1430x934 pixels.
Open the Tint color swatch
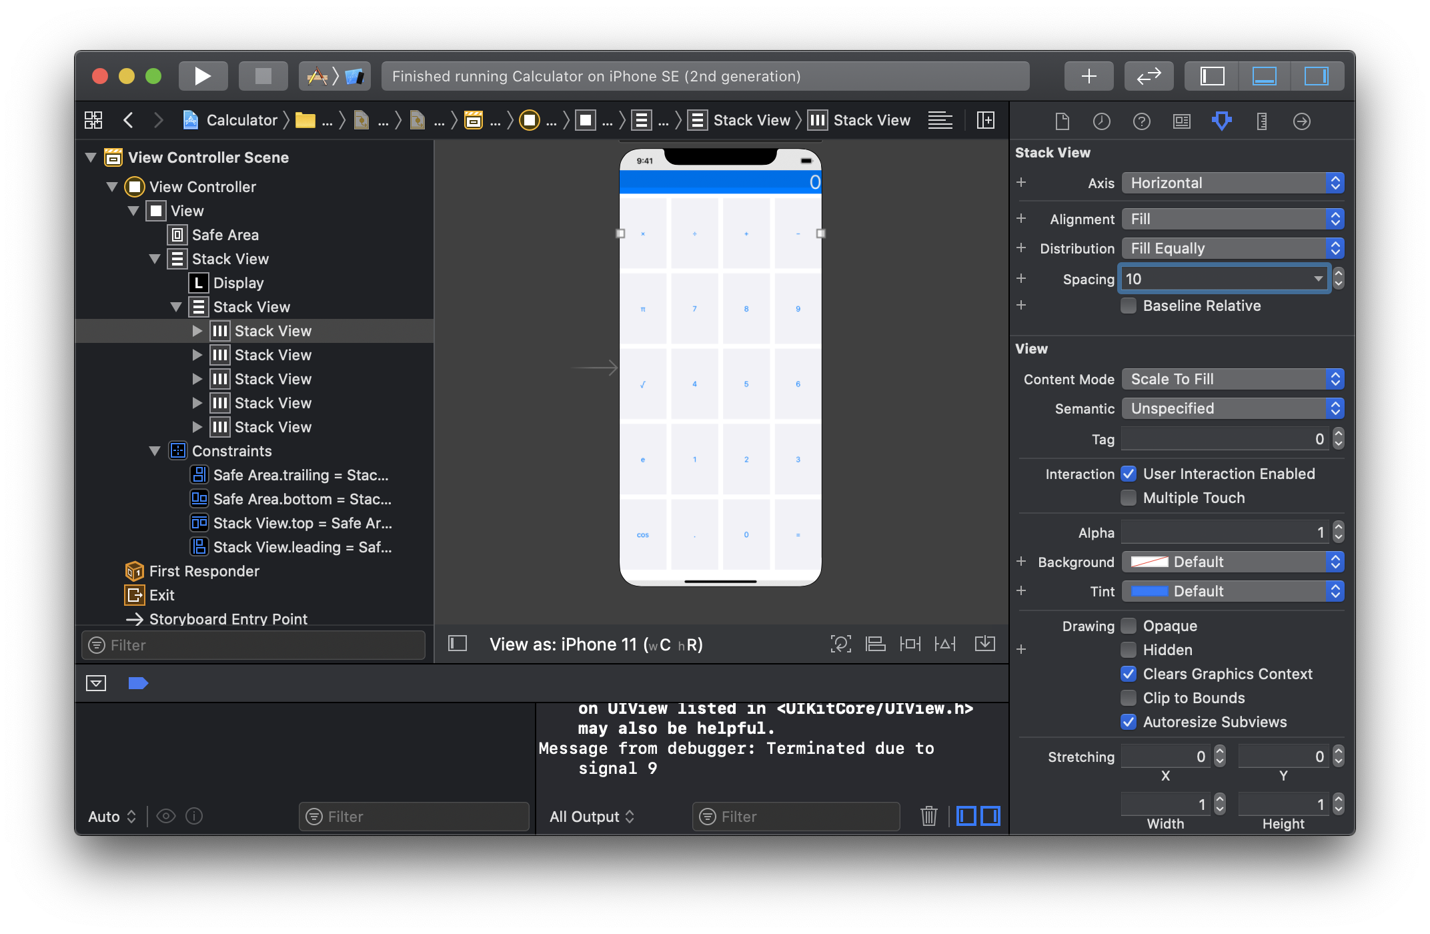[1149, 591]
